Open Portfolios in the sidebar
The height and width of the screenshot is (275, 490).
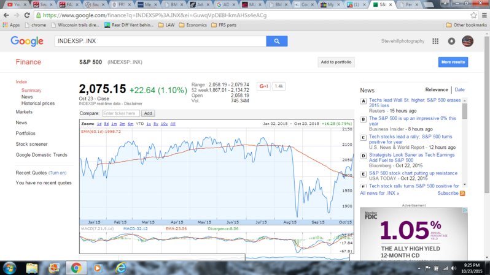pos(25,134)
